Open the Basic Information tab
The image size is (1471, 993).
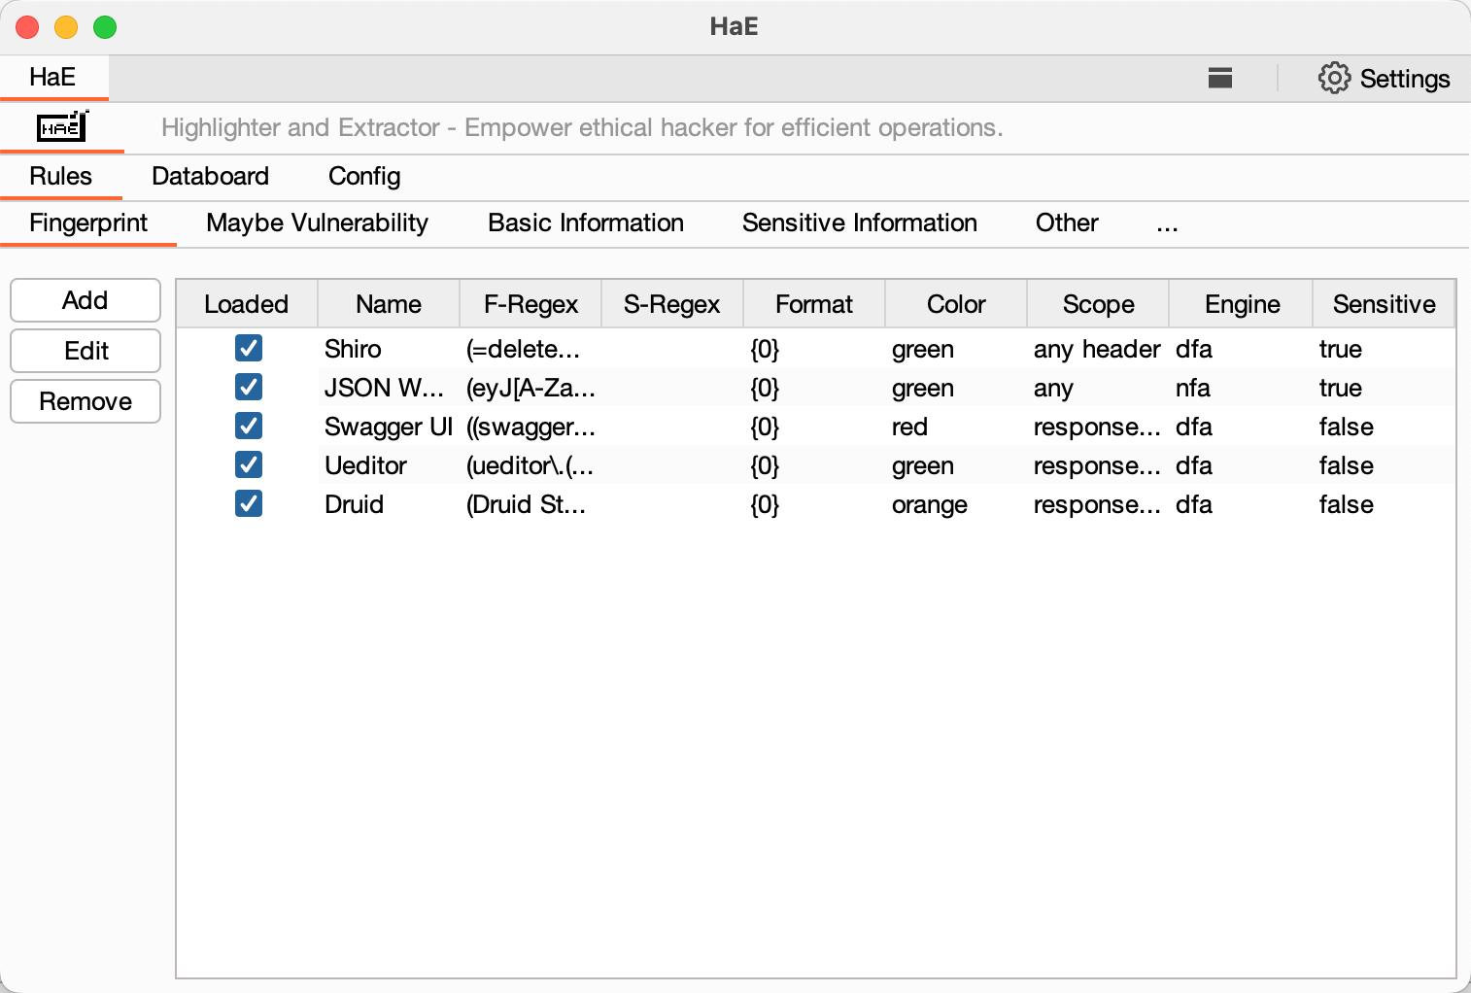[x=586, y=223]
